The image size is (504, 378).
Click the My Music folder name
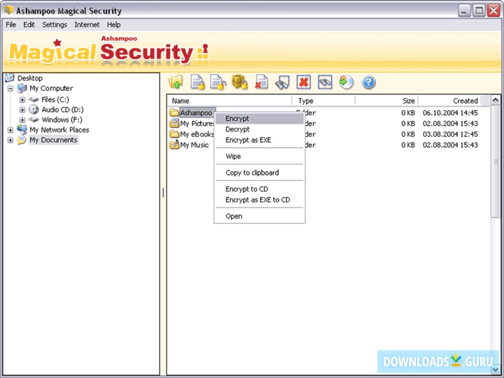tap(195, 145)
